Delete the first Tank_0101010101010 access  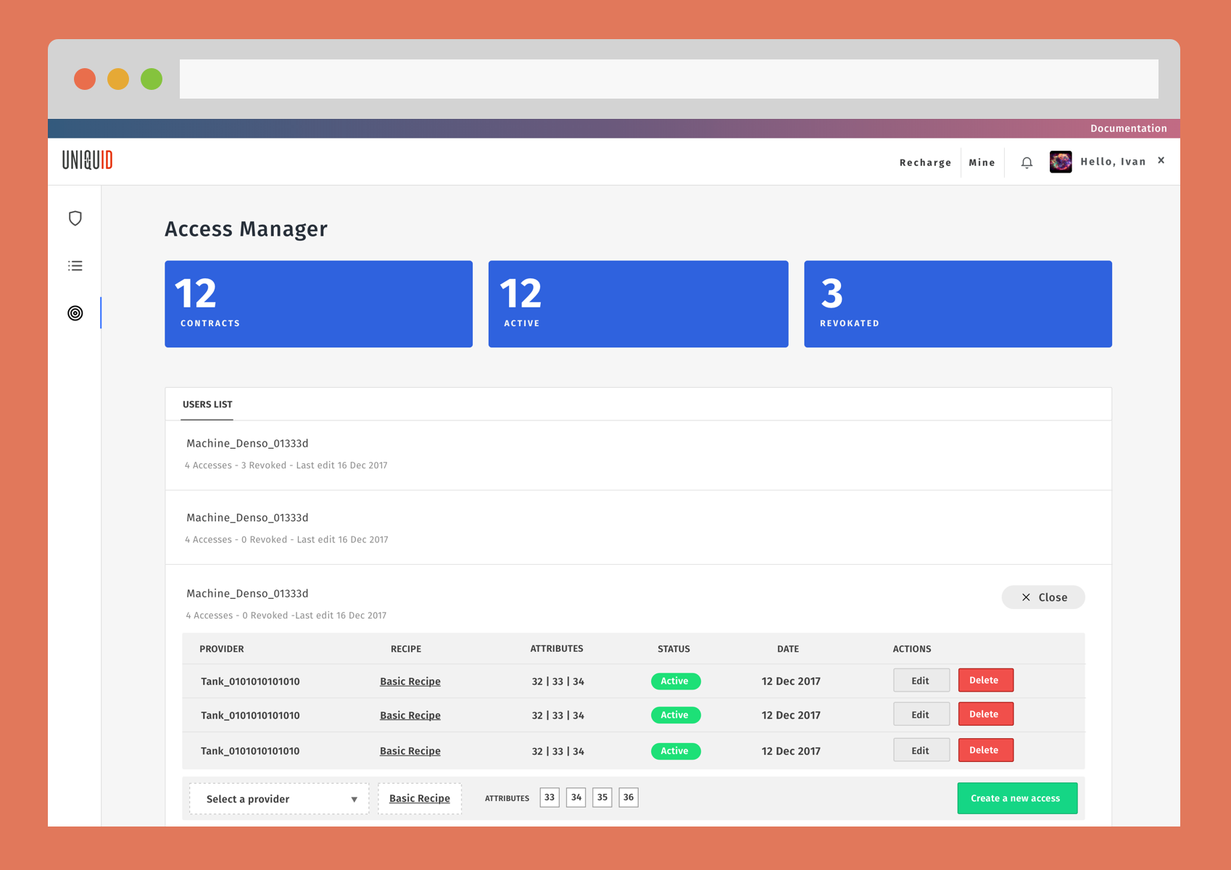tap(985, 681)
